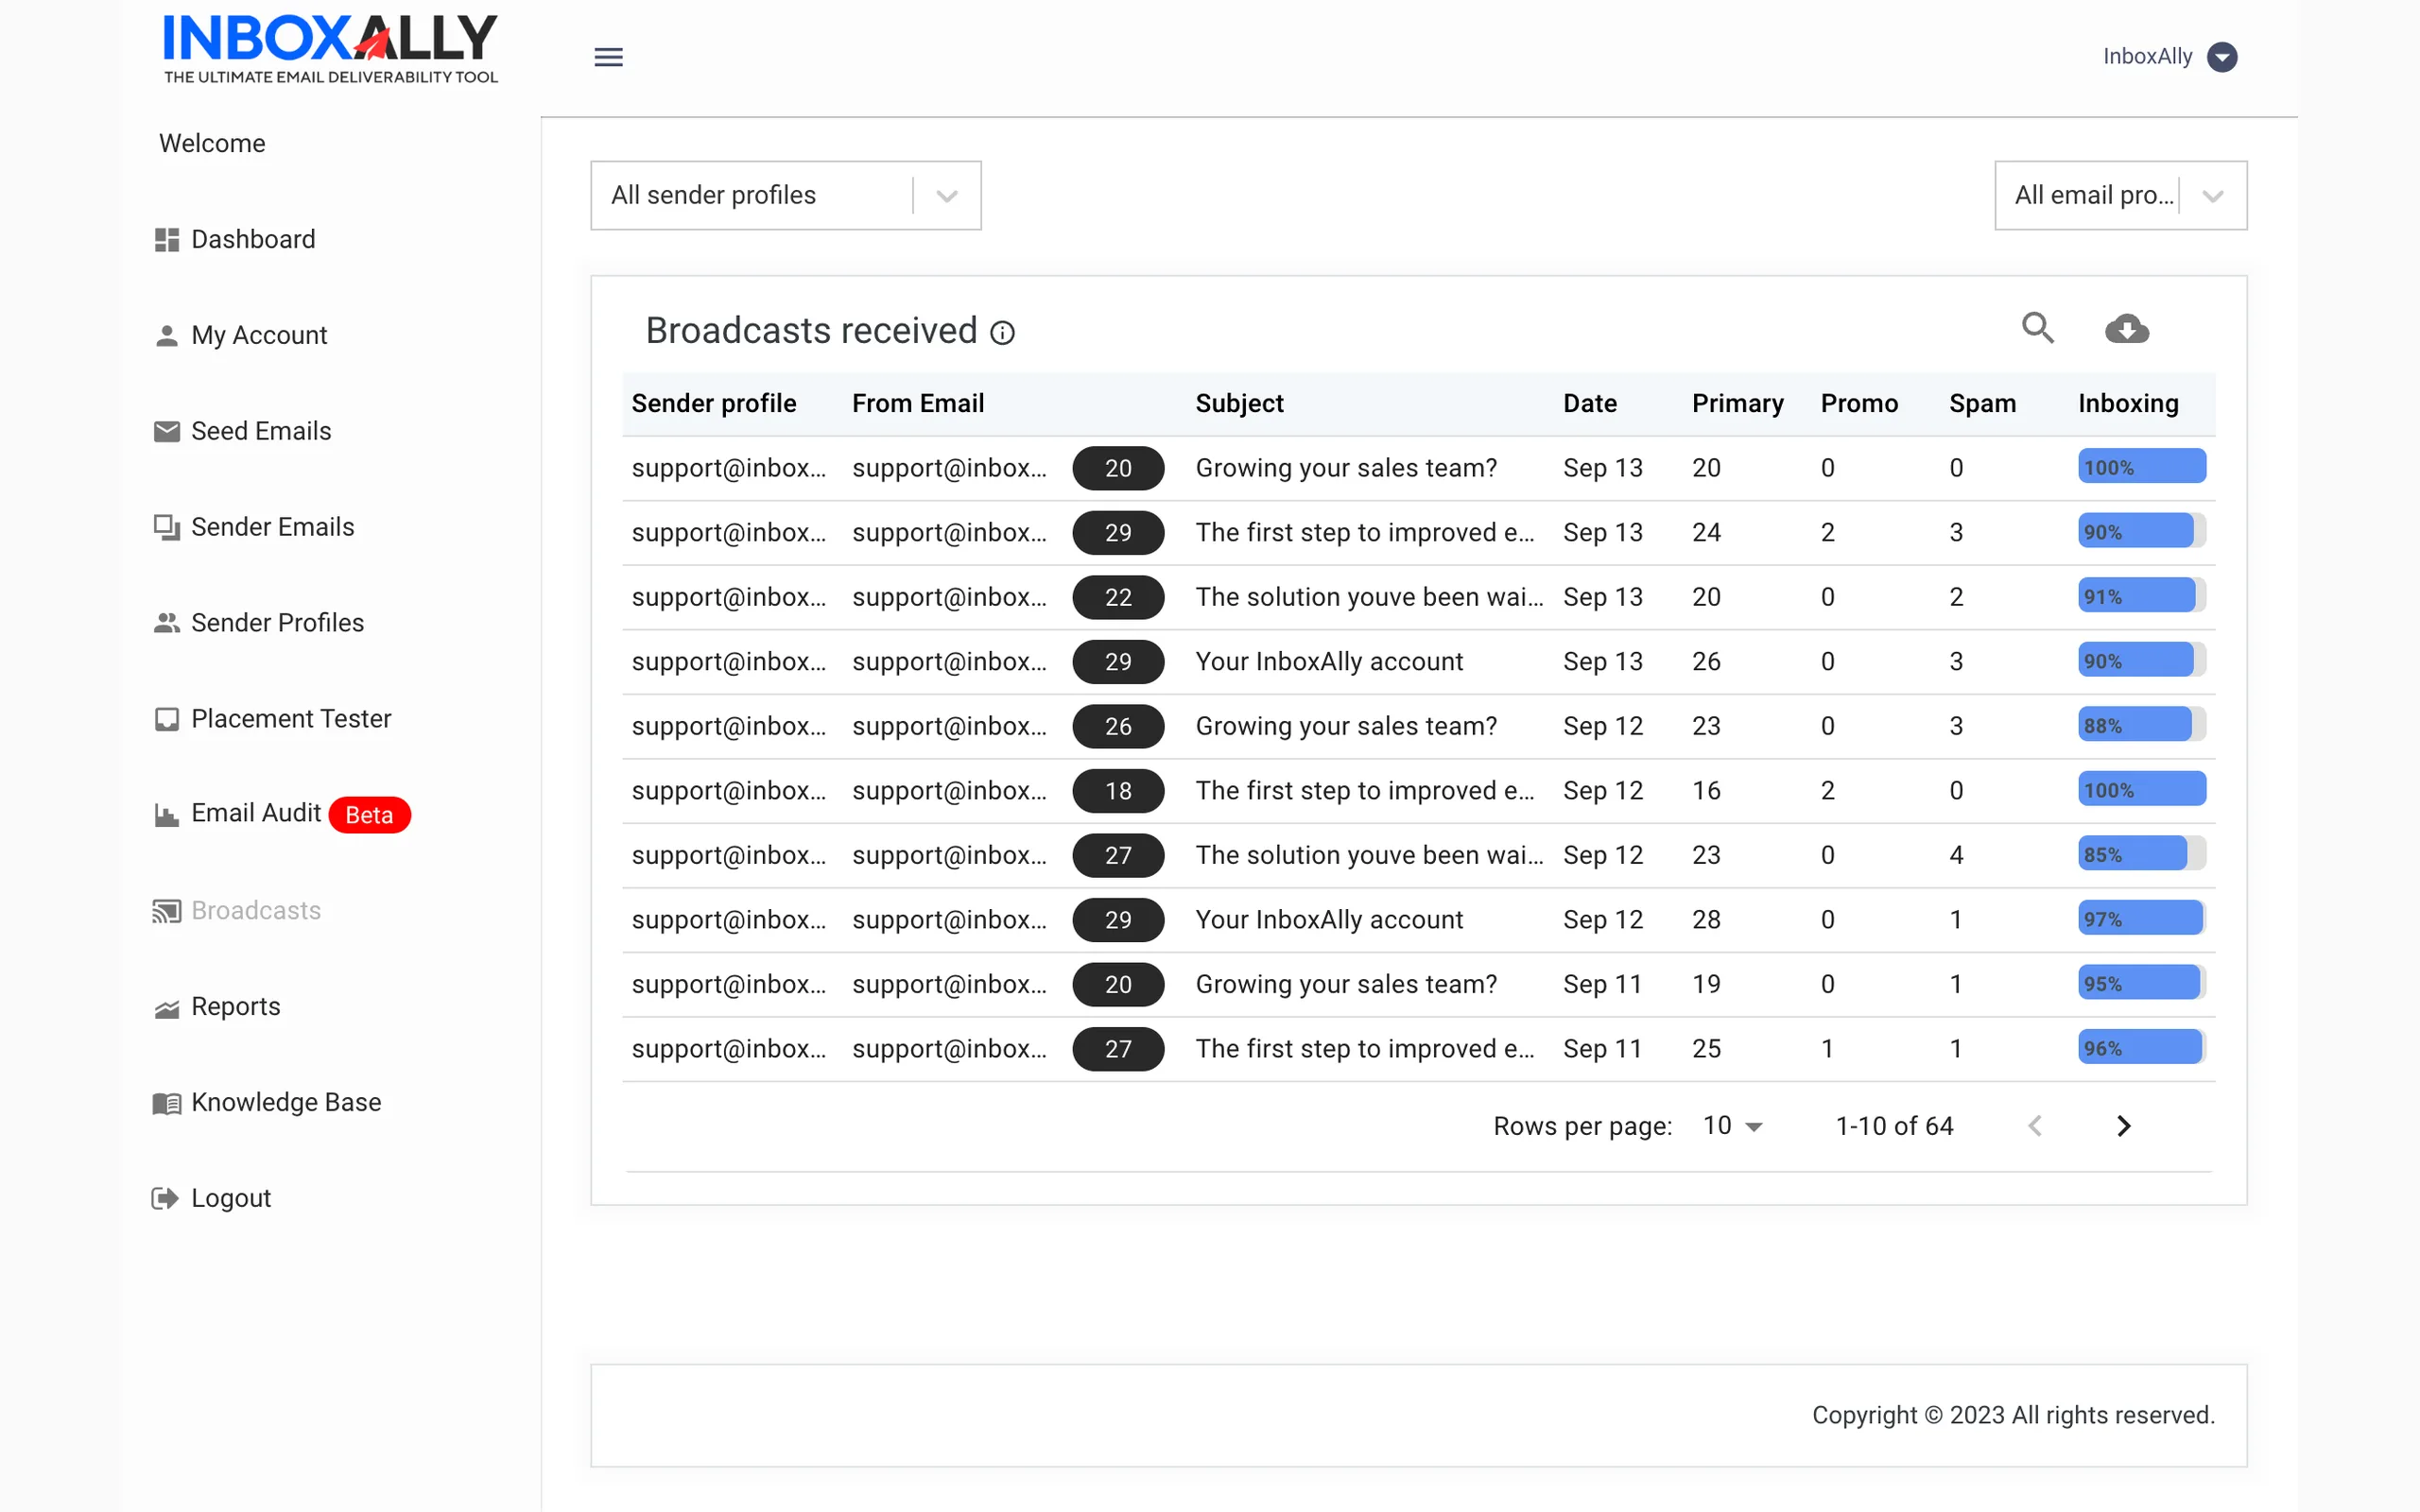Go to Seed Emails page
Screen dimensions: 2420x1512
tap(261, 431)
